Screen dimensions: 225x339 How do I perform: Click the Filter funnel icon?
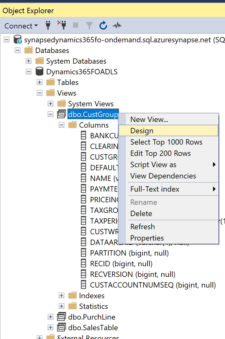89,25
